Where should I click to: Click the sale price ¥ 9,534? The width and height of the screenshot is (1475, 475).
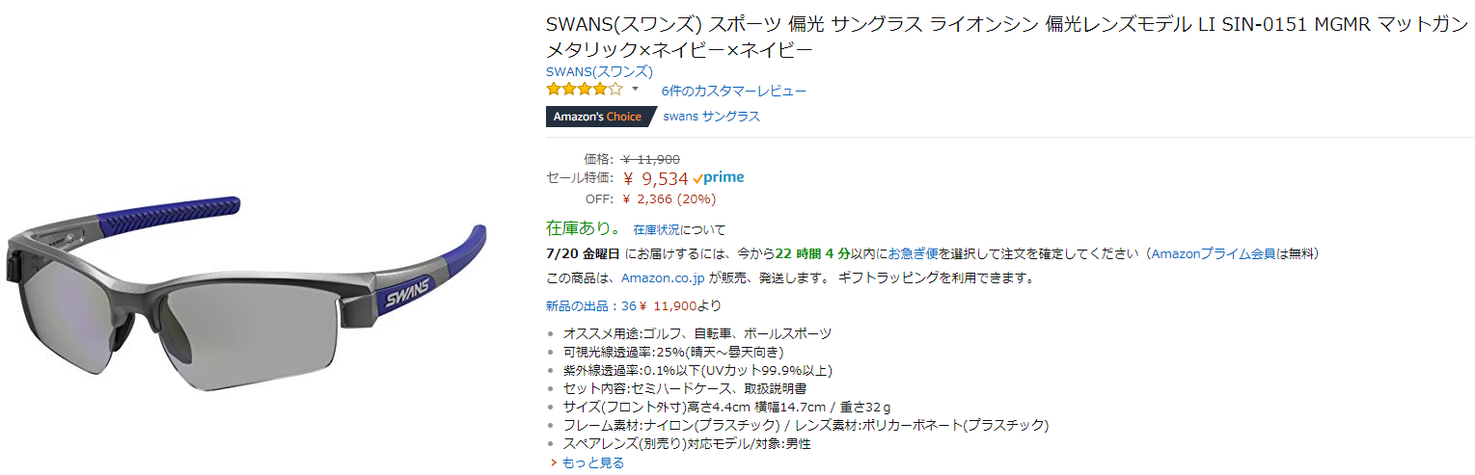655,178
